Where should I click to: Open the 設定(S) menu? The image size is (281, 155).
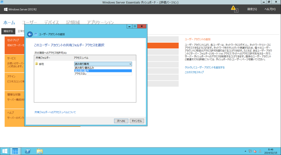(252, 9)
